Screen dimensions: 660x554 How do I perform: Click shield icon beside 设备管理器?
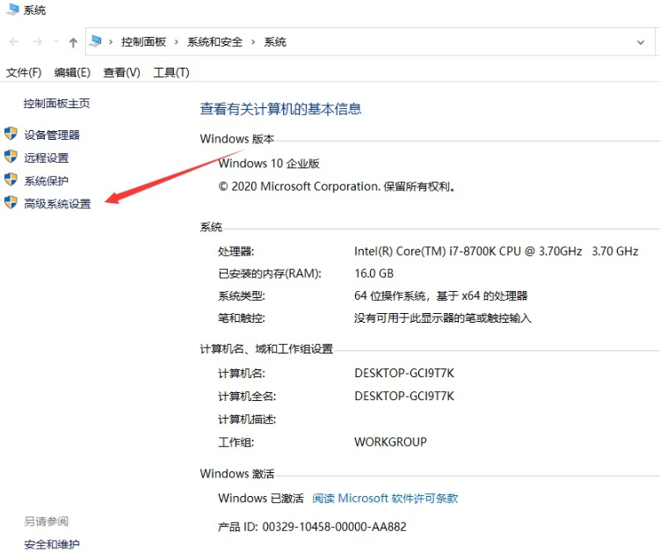point(11,134)
